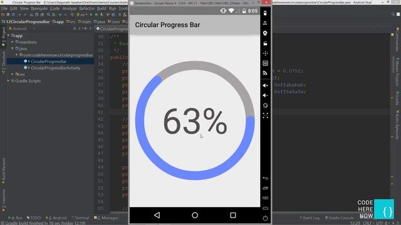Screen dimensions: 401x225
Task: Open the Terminal tool window
Action: click(80, 218)
